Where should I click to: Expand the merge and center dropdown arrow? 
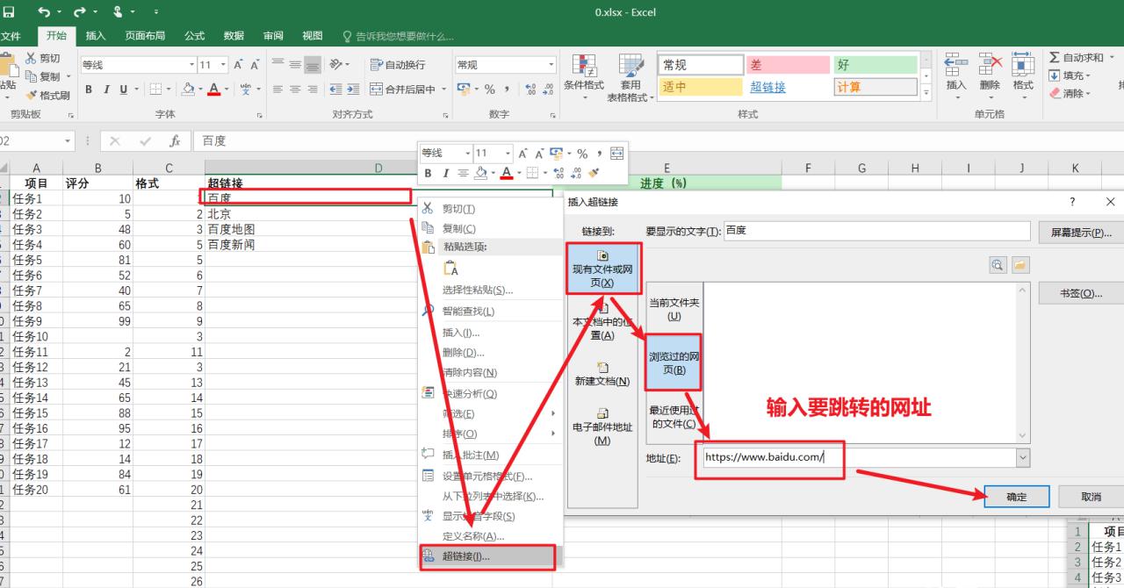(444, 89)
